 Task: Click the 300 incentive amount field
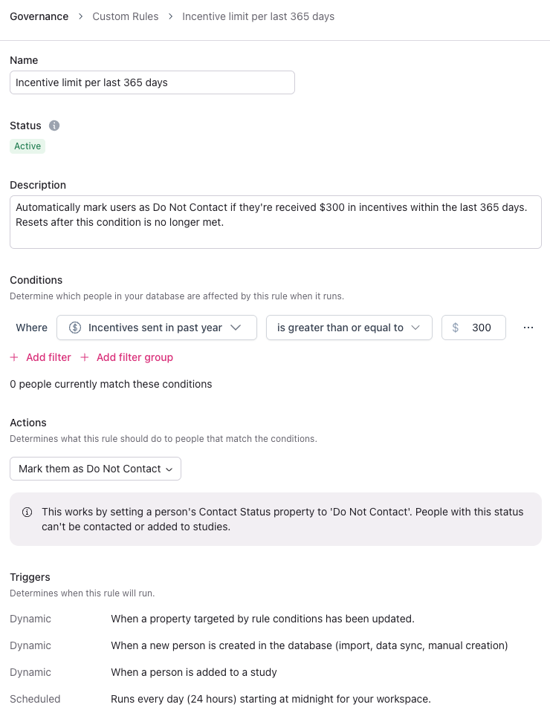click(482, 328)
